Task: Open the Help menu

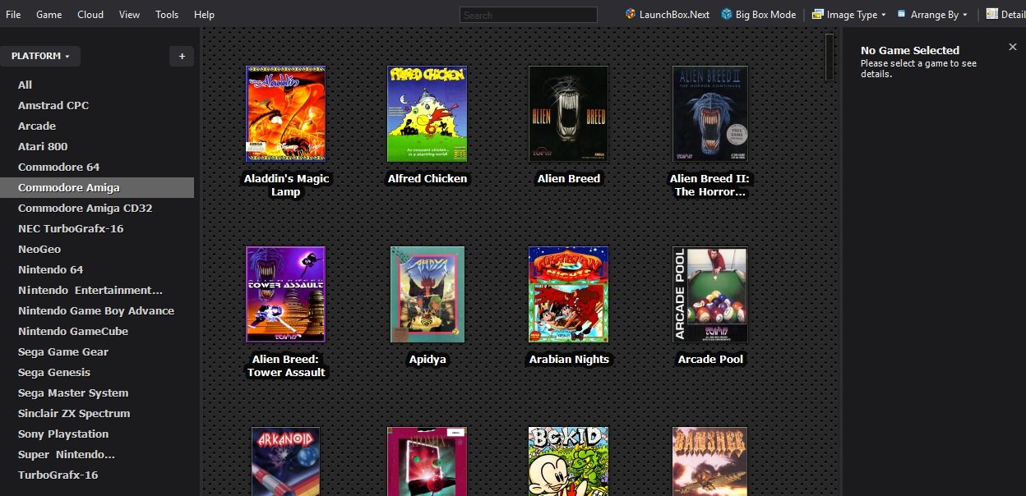Action: 204,15
